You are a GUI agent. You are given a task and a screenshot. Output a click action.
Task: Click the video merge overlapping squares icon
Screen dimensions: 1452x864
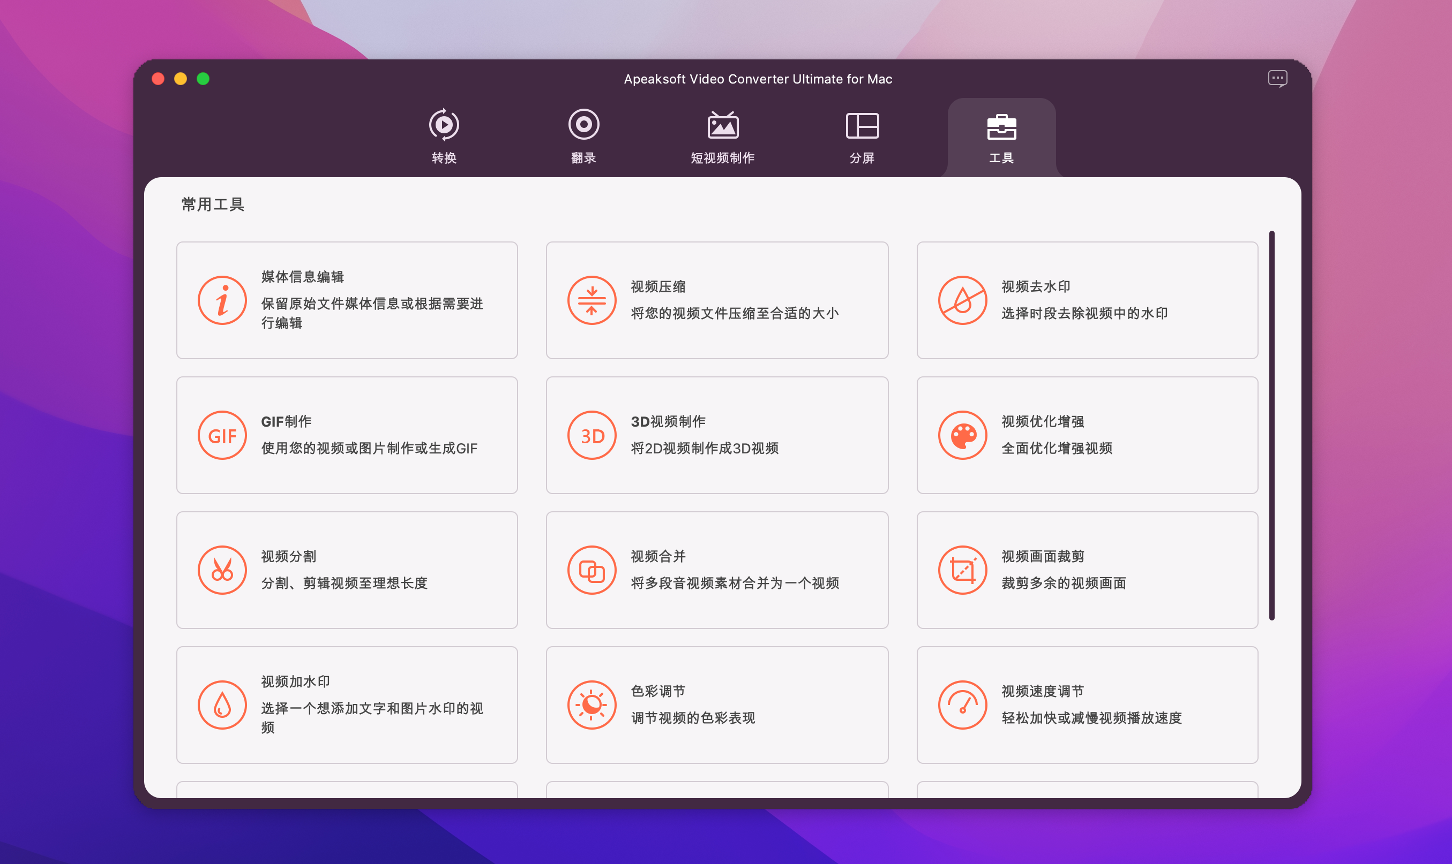tap(592, 570)
